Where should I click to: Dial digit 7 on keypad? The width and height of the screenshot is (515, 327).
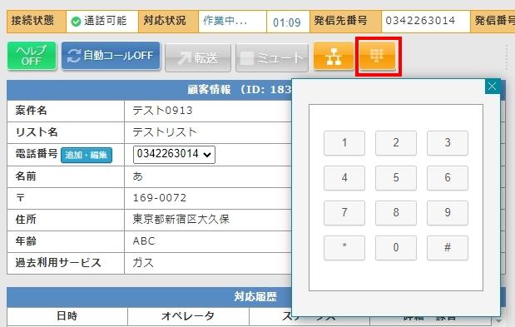point(344,213)
